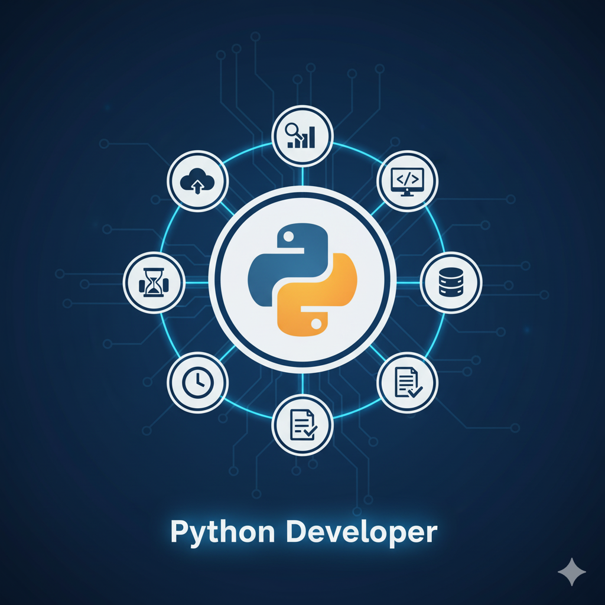Image resolution: width=605 pixels, height=605 pixels.
Task: Click the up arrow inside the cloud
Action: tap(197, 187)
